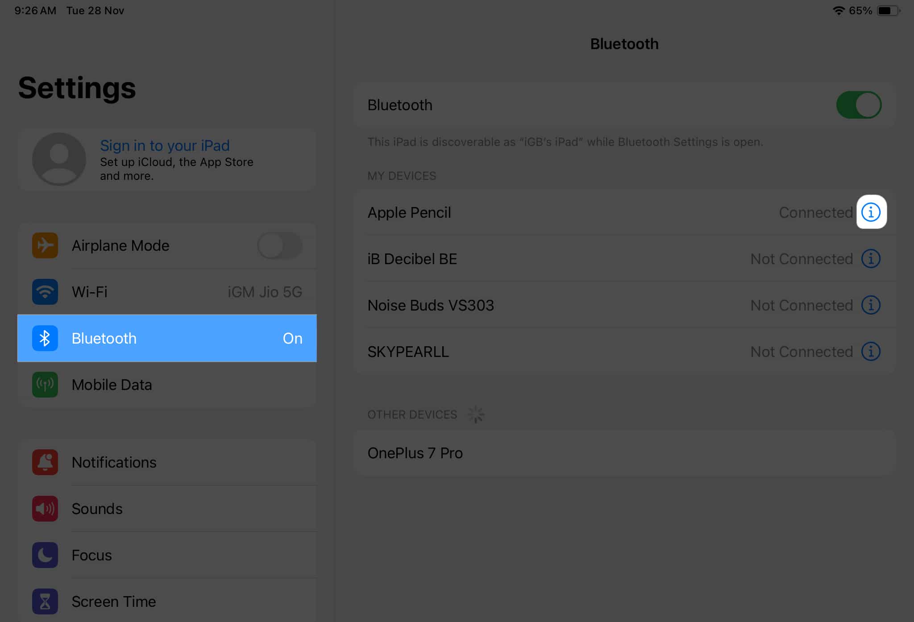
Task: Click the 65% battery percentage
Action: [860, 10]
